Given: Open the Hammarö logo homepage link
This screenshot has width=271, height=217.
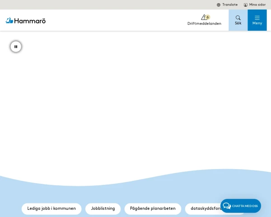Looking at the screenshot, I should [x=26, y=21].
